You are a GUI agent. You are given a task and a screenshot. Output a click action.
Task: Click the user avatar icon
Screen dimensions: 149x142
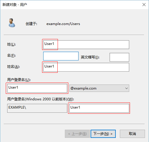(x=12, y=23)
